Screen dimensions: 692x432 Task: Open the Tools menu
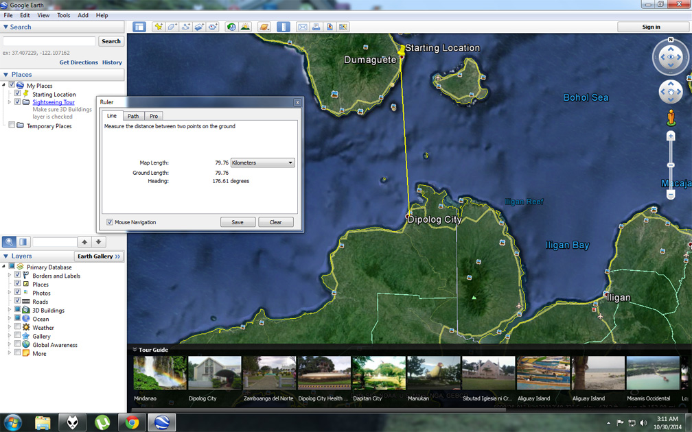[63, 15]
